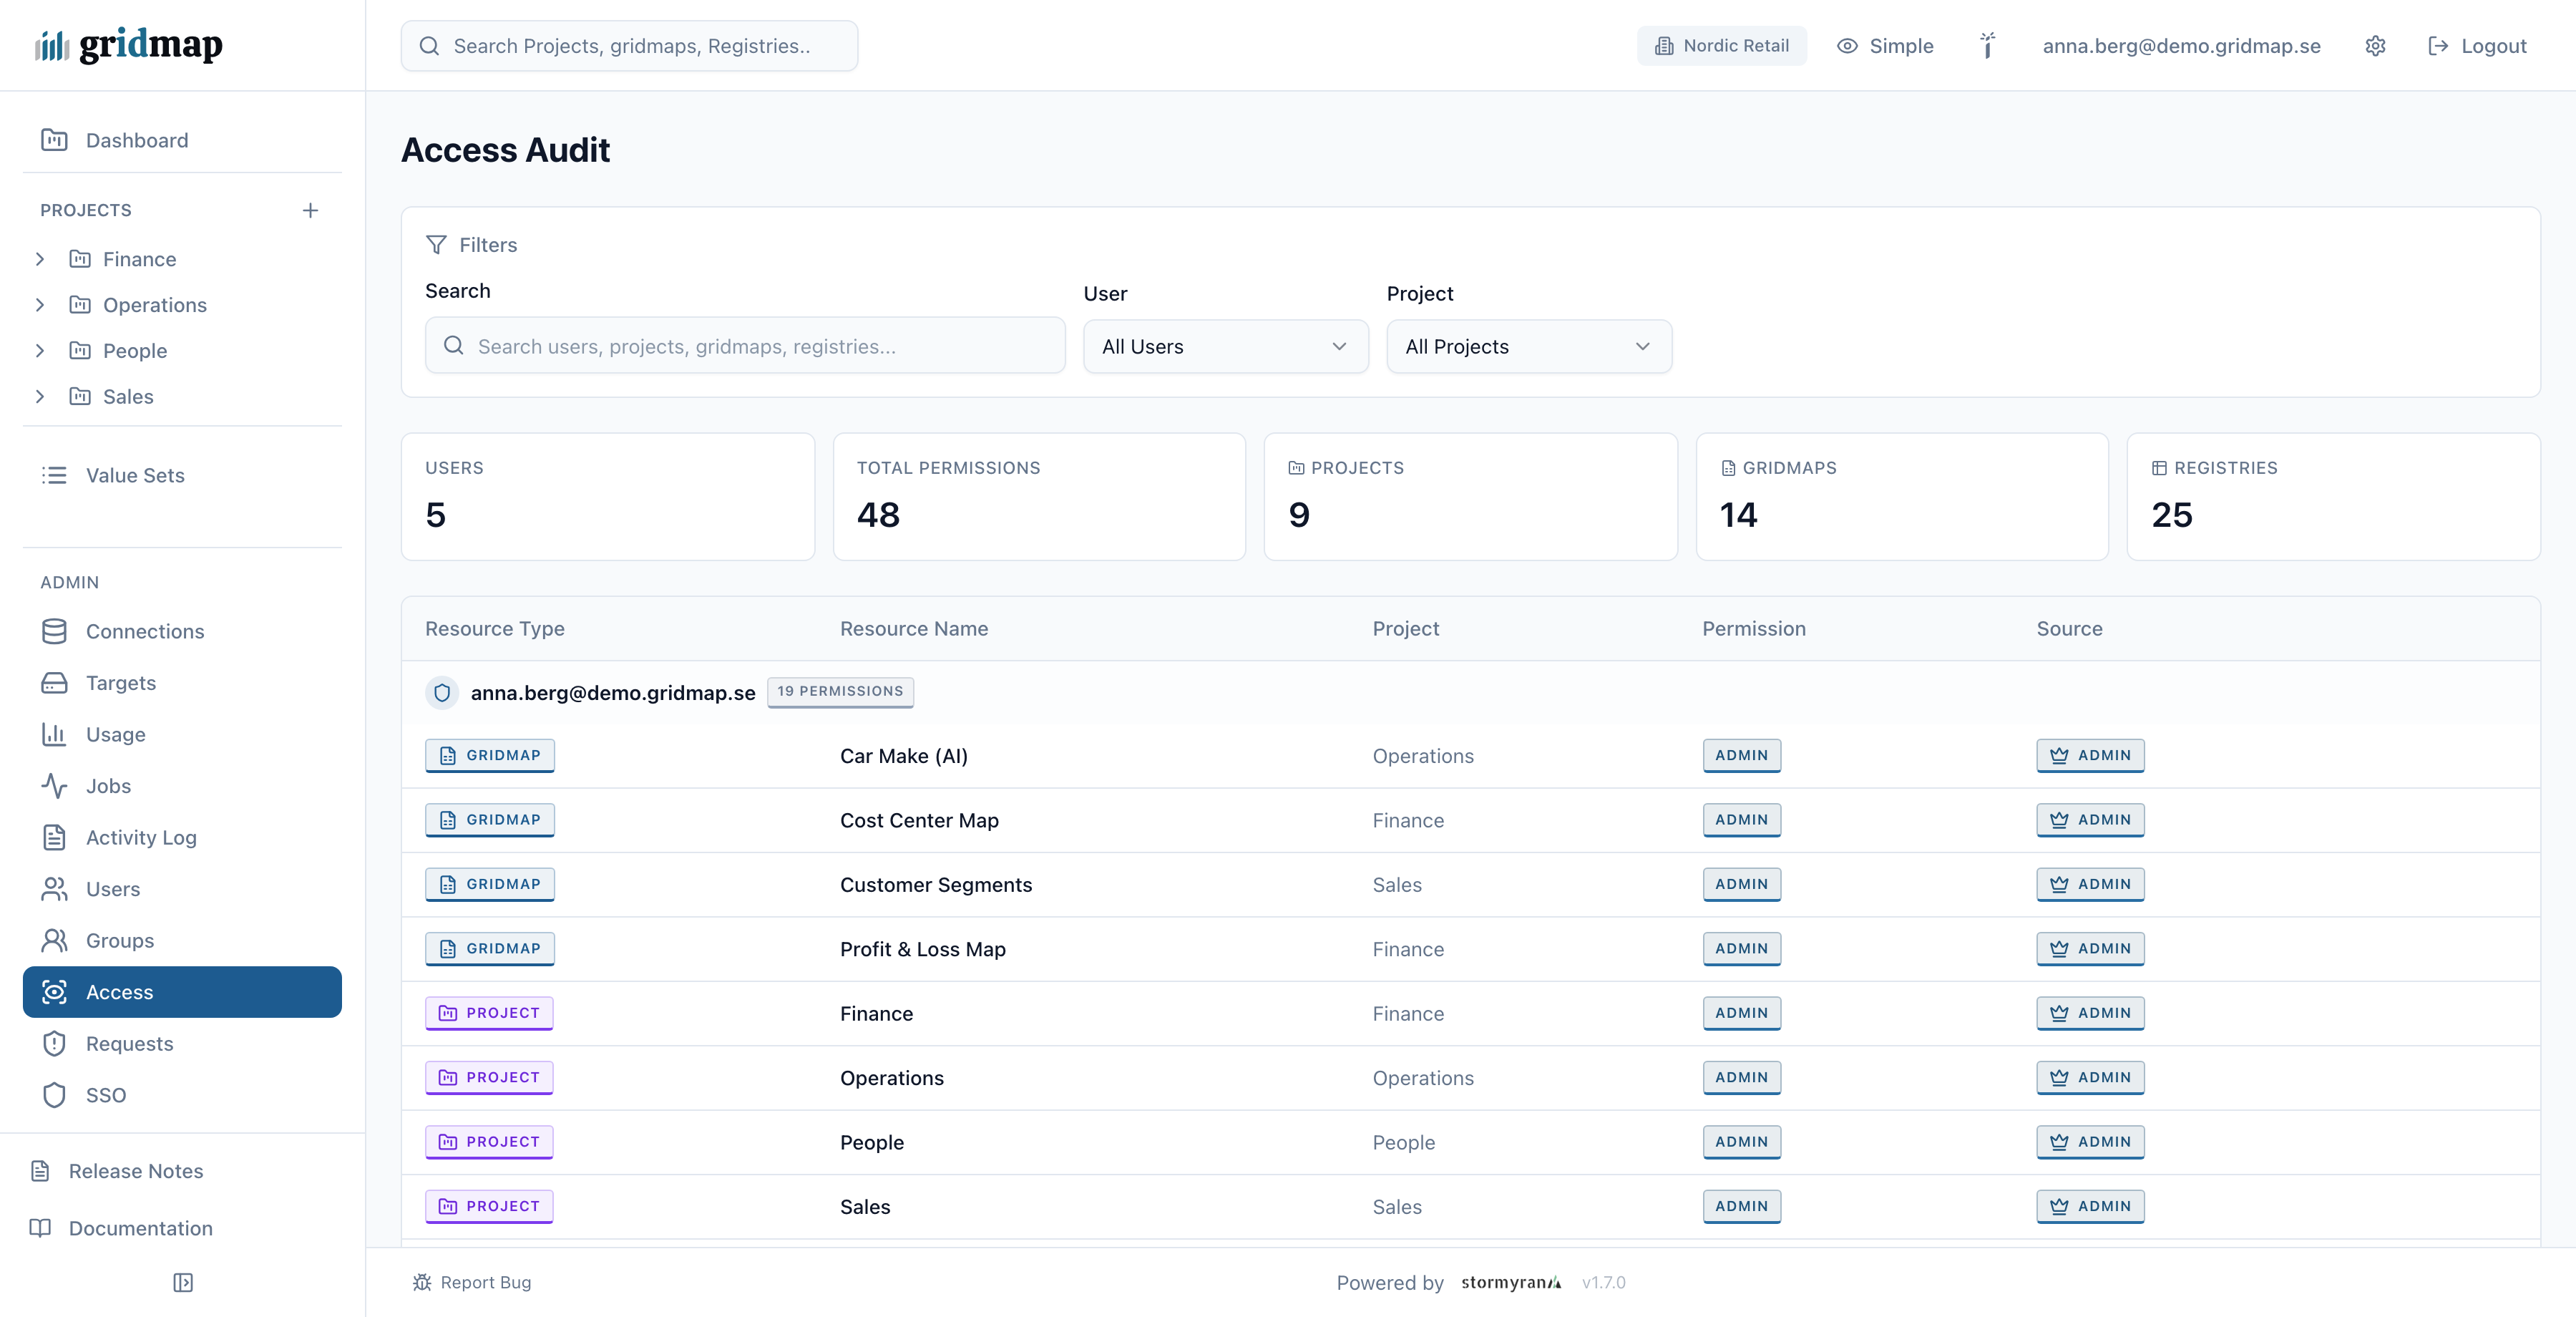Click the shield icon beside anna.berg user row

pos(442,692)
